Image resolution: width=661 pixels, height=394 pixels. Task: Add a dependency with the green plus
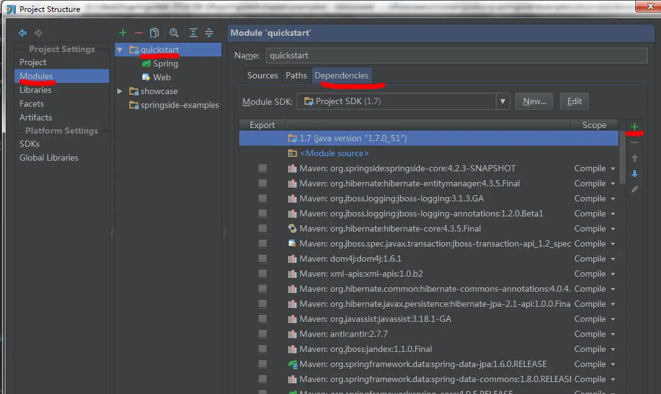click(x=635, y=126)
